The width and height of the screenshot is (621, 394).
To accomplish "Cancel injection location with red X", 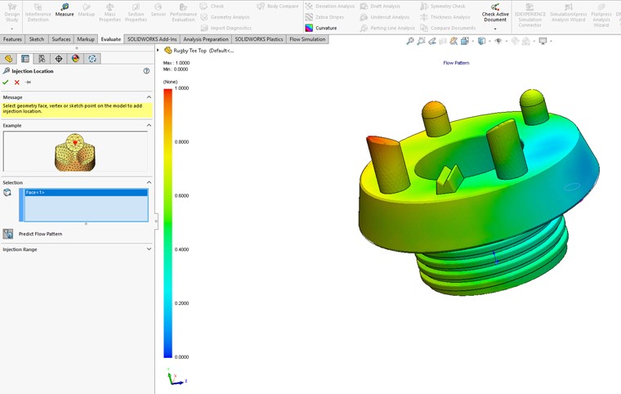I will (16, 83).
